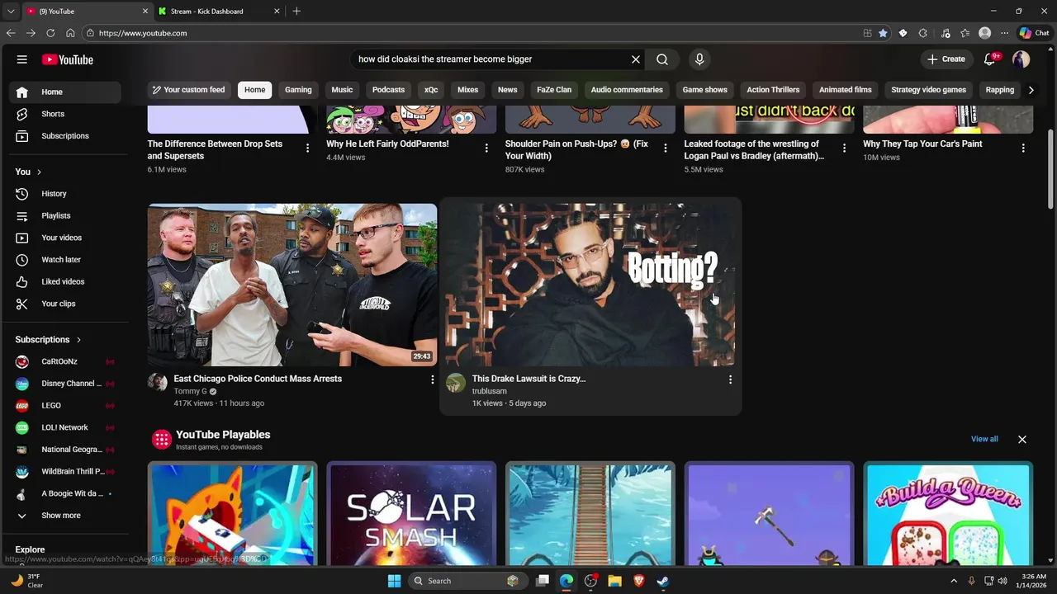Click the magnifier search button
This screenshot has height=594, width=1057.
(x=662, y=59)
